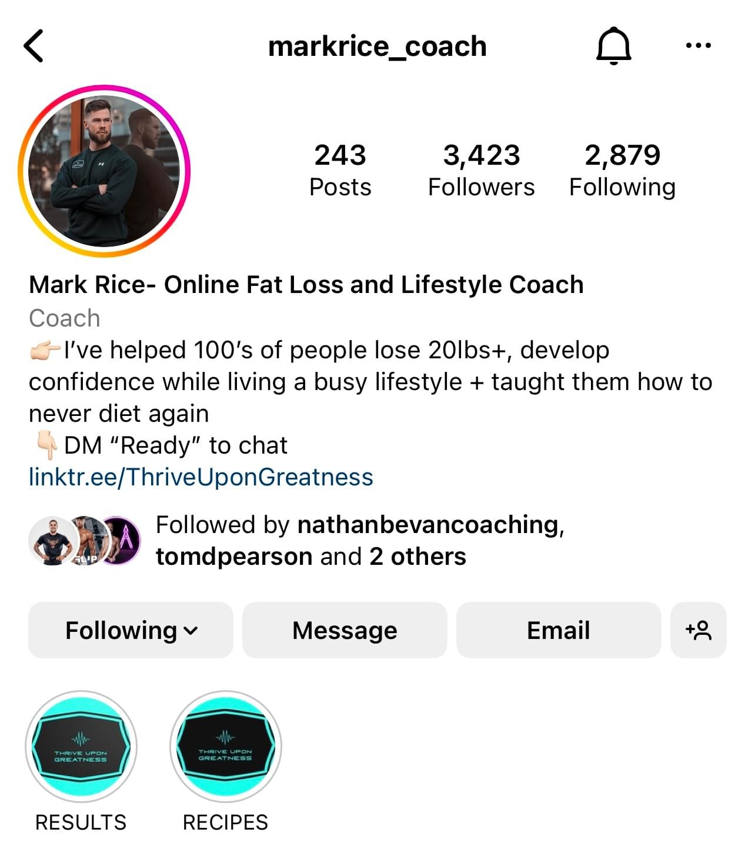Tap the back arrow icon

coord(34,46)
